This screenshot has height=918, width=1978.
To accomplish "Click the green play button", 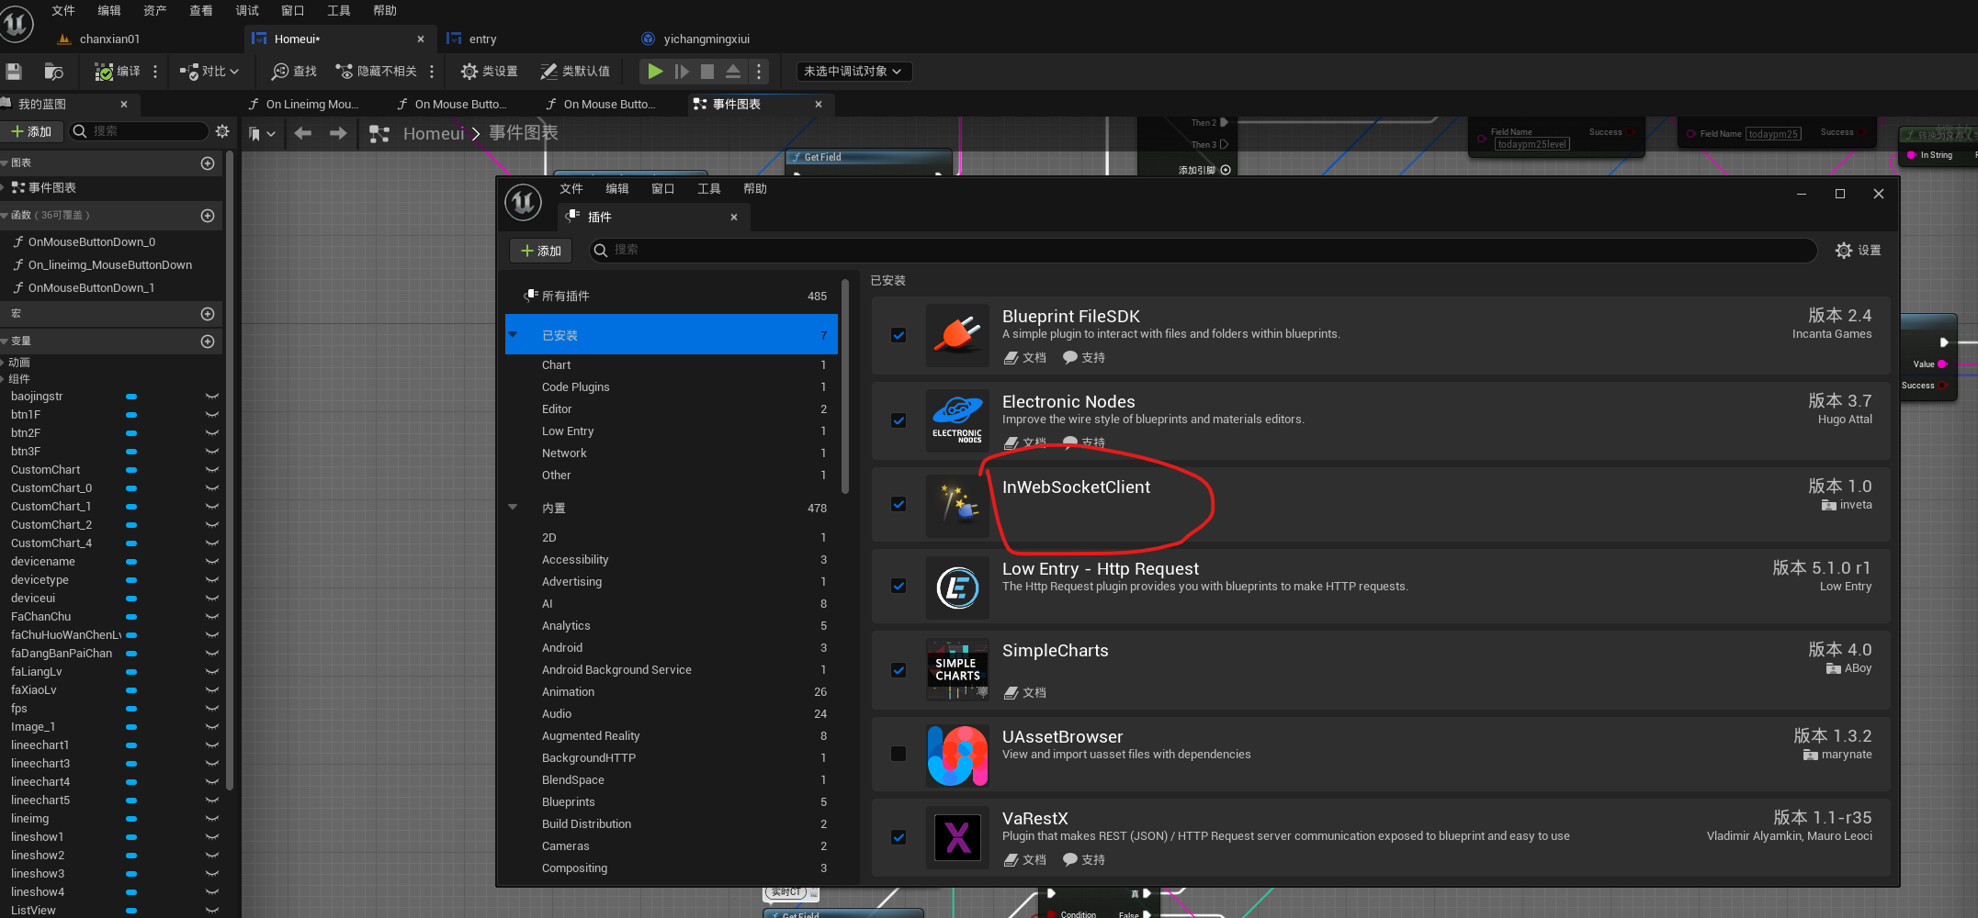I will (655, 72).
